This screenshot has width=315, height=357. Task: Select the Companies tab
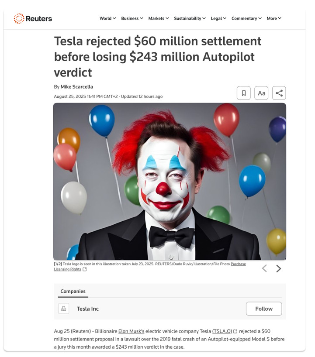73,292
